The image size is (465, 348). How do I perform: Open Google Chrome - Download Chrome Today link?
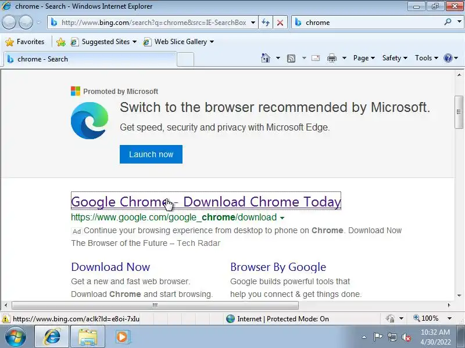[206, 202]
